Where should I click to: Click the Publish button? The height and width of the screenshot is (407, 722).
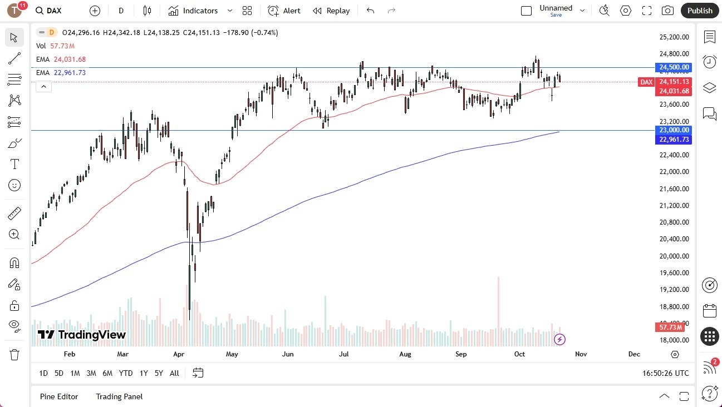coord(699,11)
